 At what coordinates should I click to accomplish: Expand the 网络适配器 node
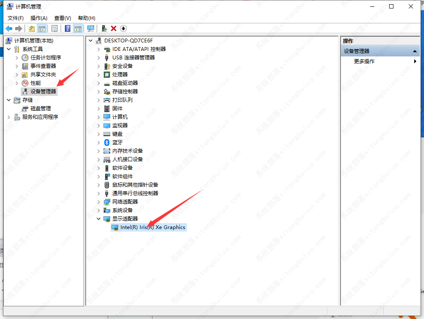pyautogui.click(x=99, y=202)
